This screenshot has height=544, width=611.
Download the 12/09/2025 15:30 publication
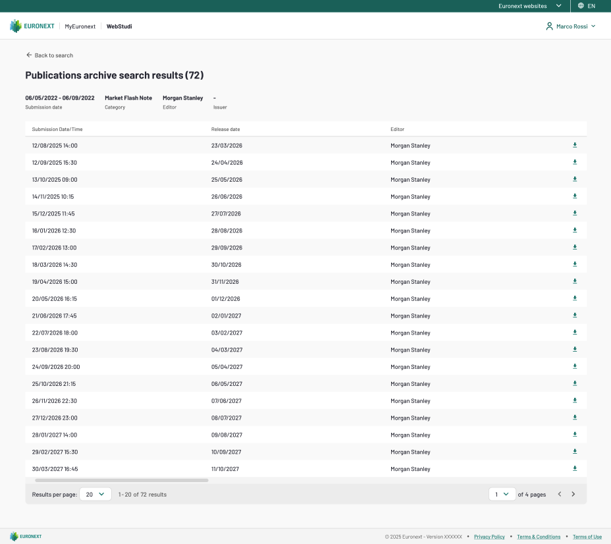click(575, 162)
